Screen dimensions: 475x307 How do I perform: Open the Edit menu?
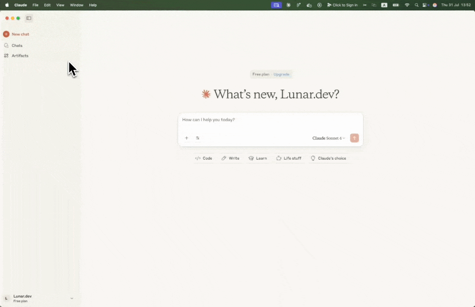click(x=47, y=5)
